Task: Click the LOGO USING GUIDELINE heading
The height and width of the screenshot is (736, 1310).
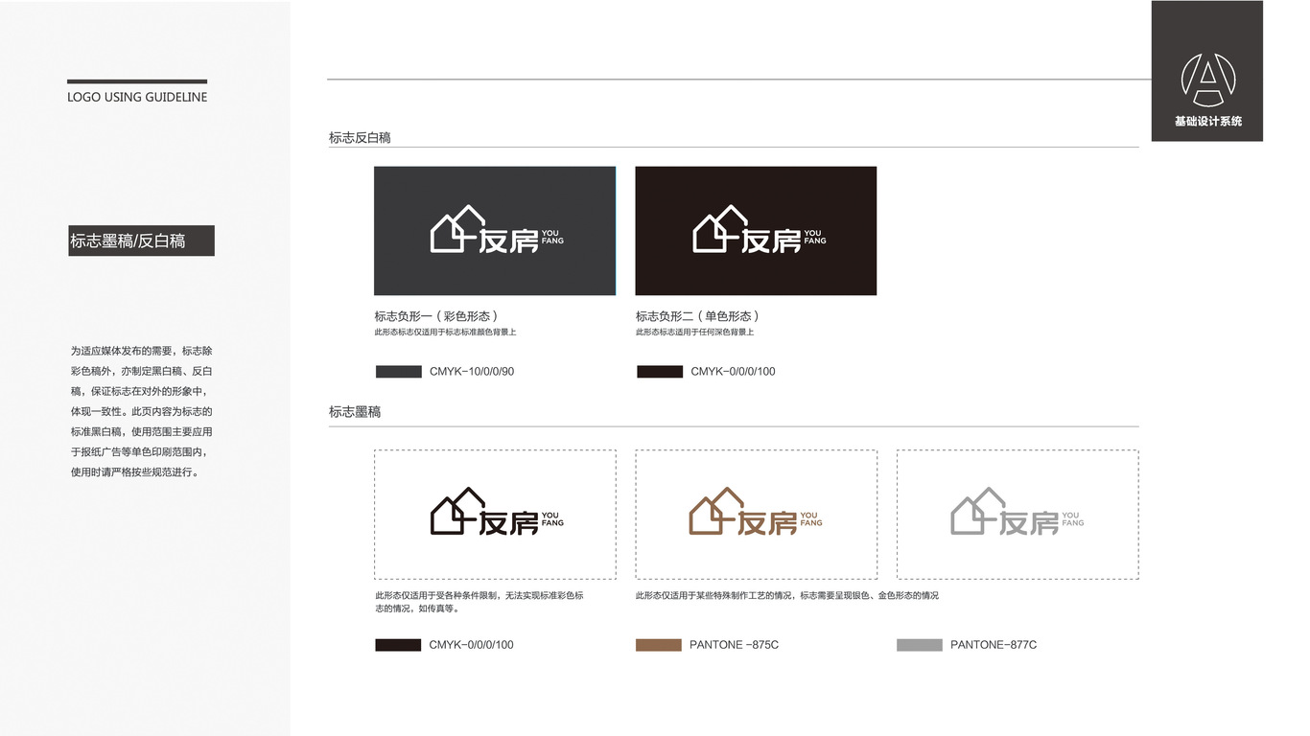Action: [137, 98]
